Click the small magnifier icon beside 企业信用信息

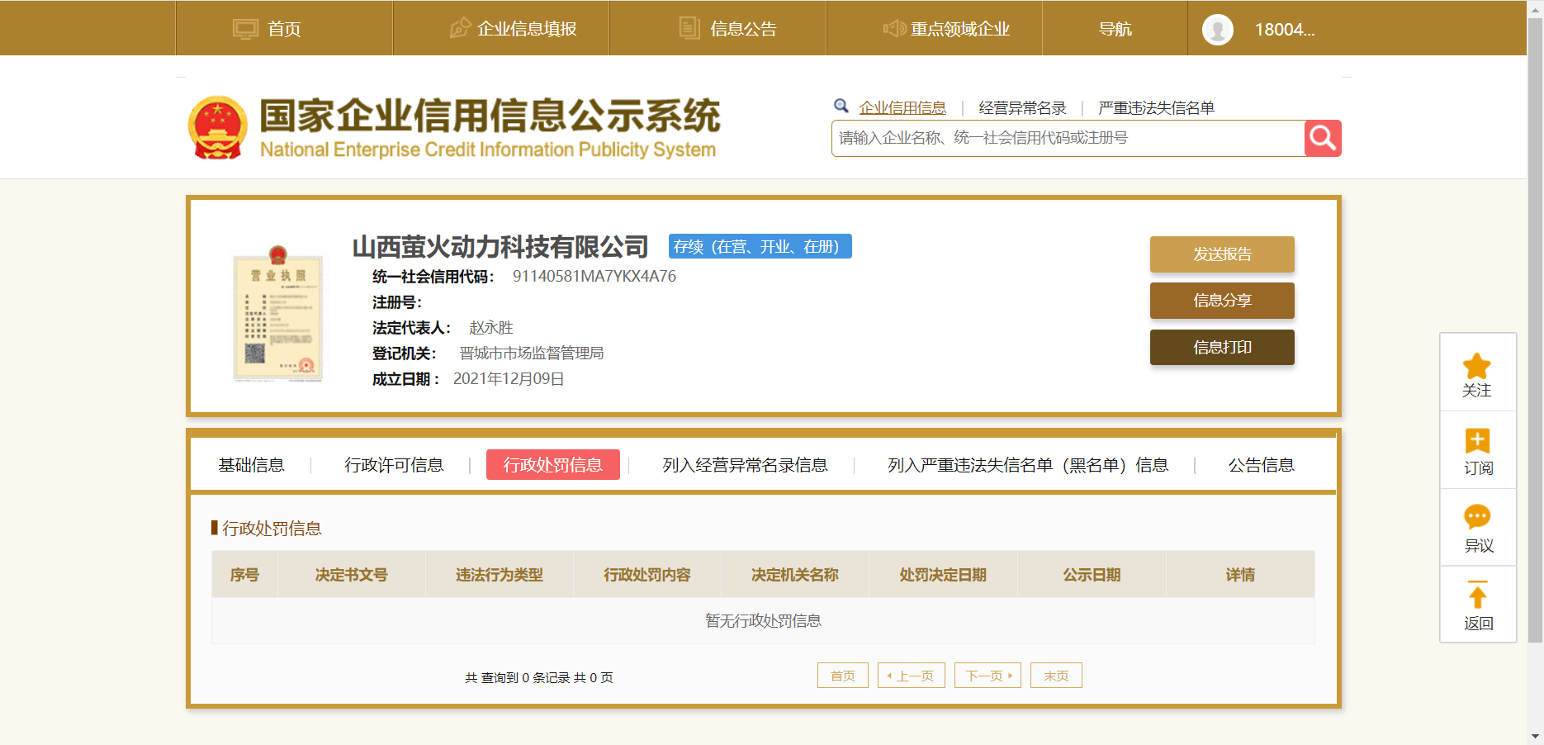[x=841, y=106]
